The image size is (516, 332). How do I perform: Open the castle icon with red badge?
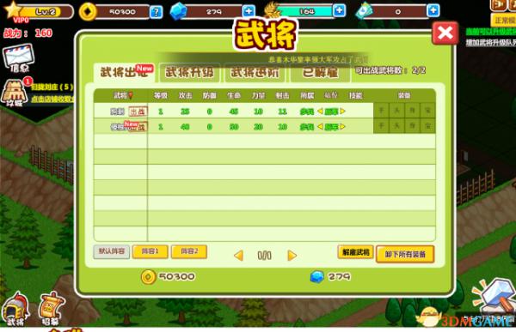pos(15,93)
